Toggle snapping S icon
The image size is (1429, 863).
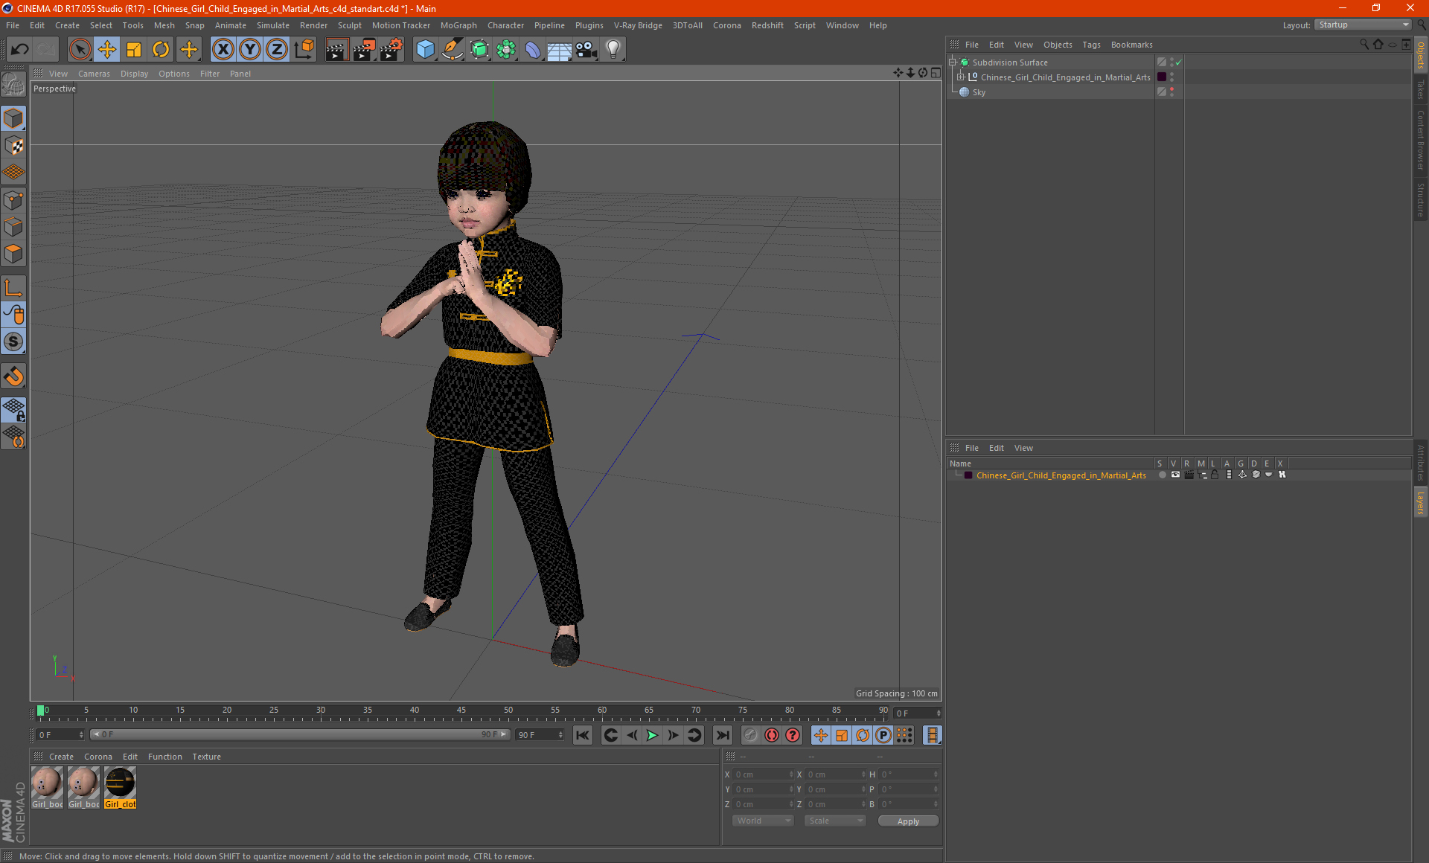pos(13,342)
